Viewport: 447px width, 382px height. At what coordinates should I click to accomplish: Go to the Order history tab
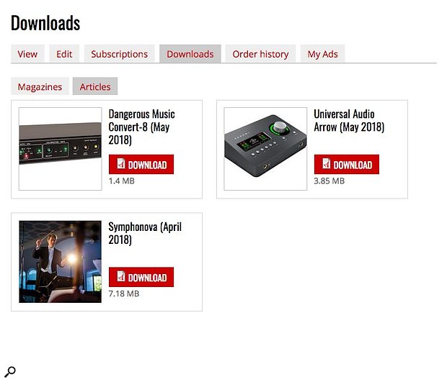260,54
